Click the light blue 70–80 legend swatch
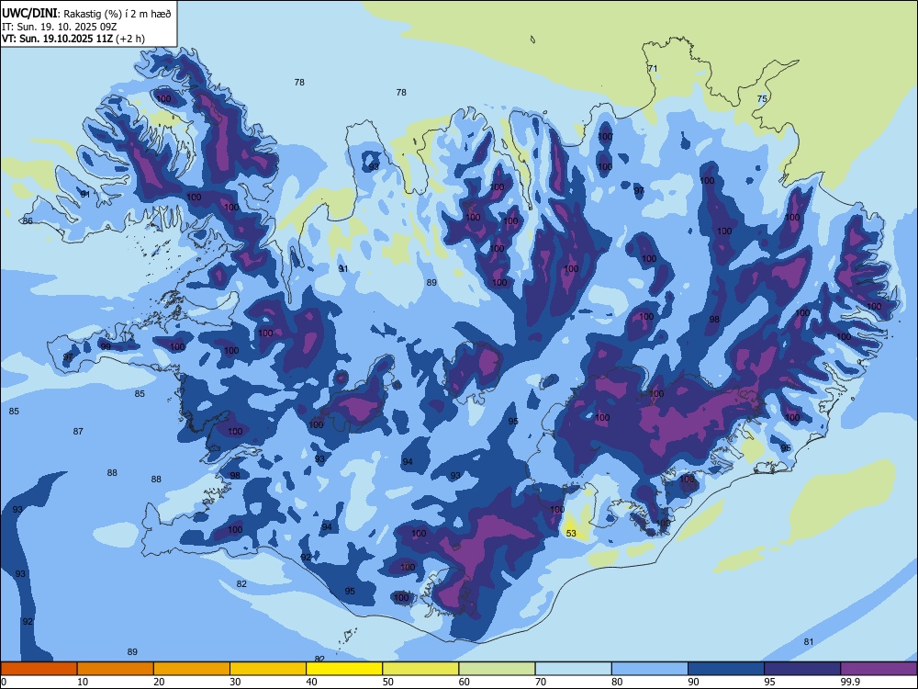Image resolution: width=918 pixels, height=689 pixels. [573, 669]
